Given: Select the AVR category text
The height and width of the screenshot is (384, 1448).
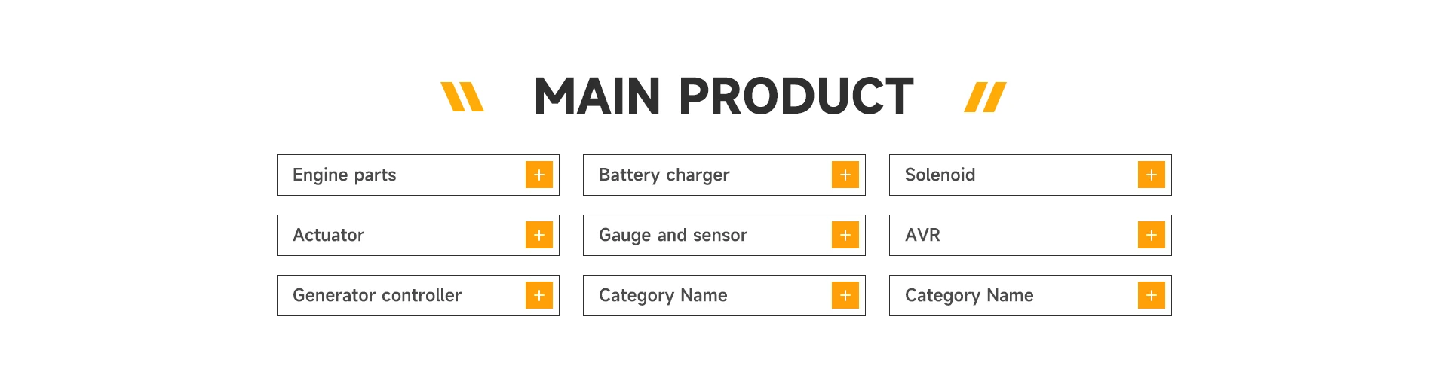Looking at the screenshot, I should tap(922, 235).
